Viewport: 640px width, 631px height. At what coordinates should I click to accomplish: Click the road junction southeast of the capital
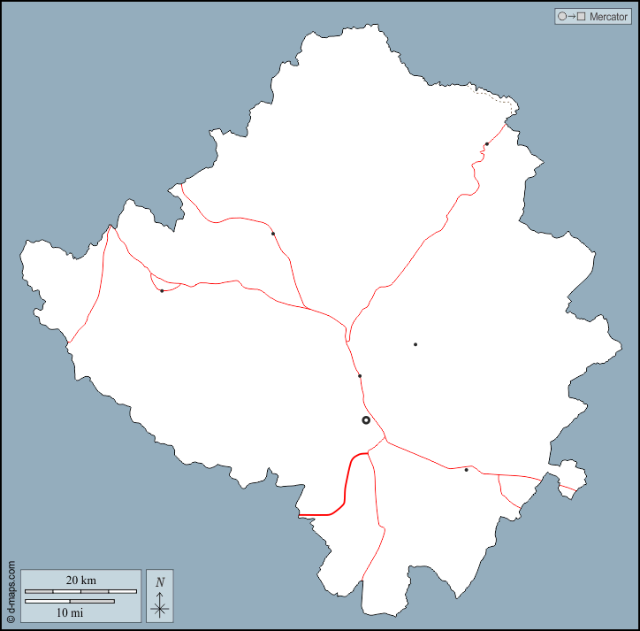tap(386, 439)
